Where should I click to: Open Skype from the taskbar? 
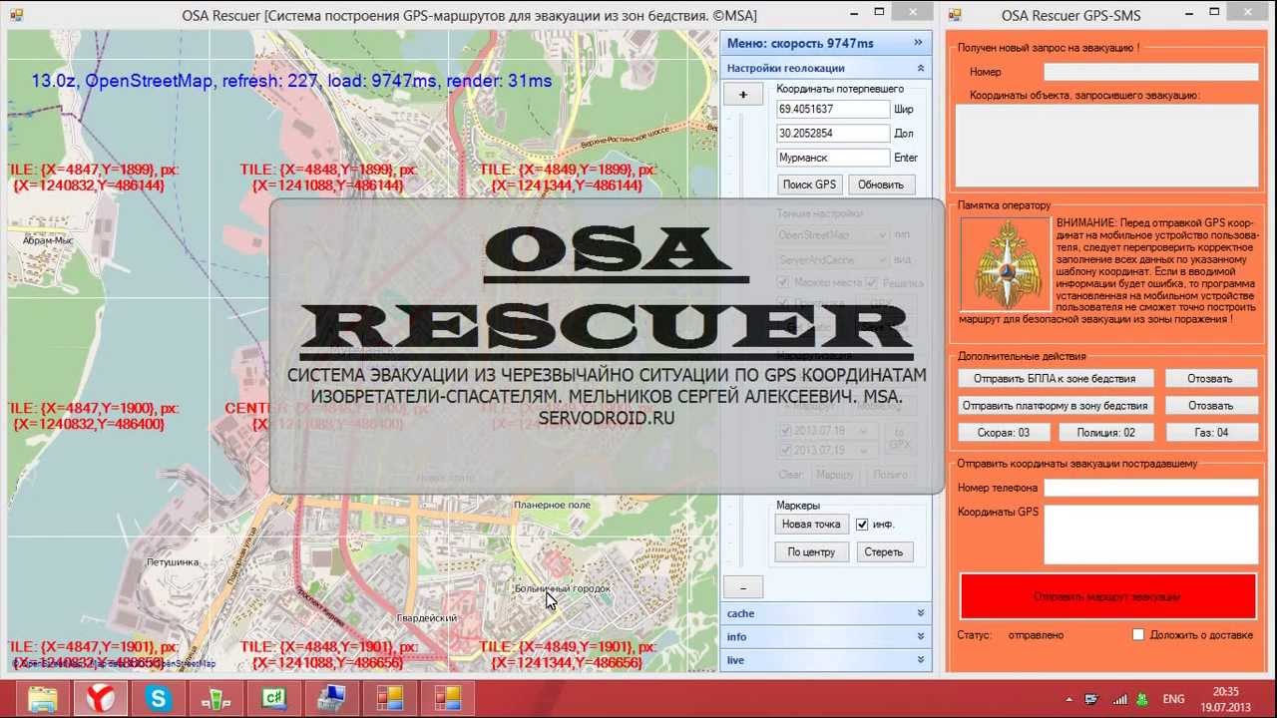click(x=158, y=698)
